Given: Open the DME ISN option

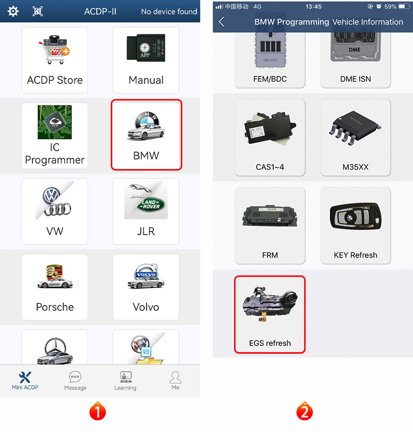Looking at the screenshot, I should [355, 60].
